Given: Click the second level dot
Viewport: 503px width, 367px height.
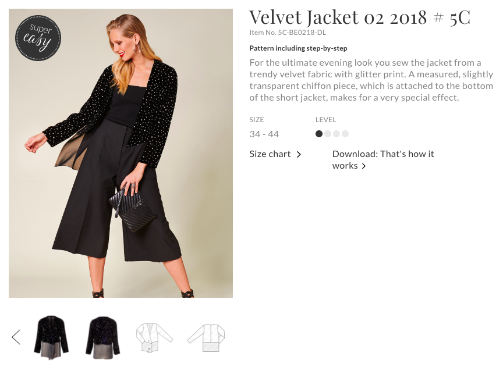Looking at the screenshot, I should (328, 134).
